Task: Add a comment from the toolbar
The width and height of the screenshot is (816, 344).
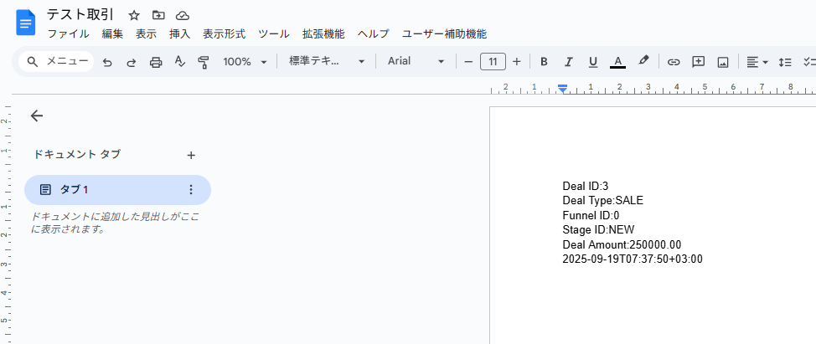Action: click(698, 62)
